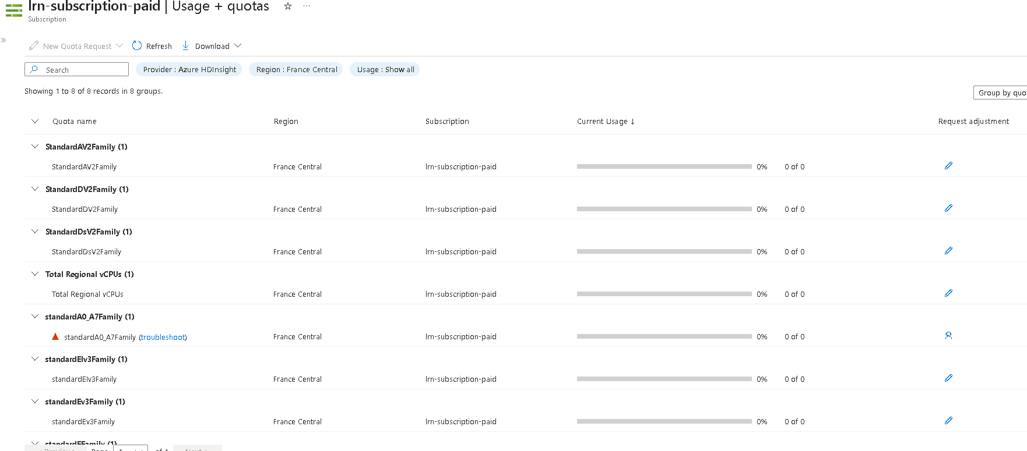Select the Total Regional vCPUs row name
The height and width of the screenshot is (451, 1027).
(87, 294)
